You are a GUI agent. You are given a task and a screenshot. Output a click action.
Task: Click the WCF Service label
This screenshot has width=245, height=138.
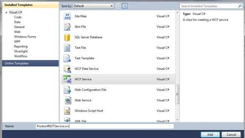coord(83,79)
